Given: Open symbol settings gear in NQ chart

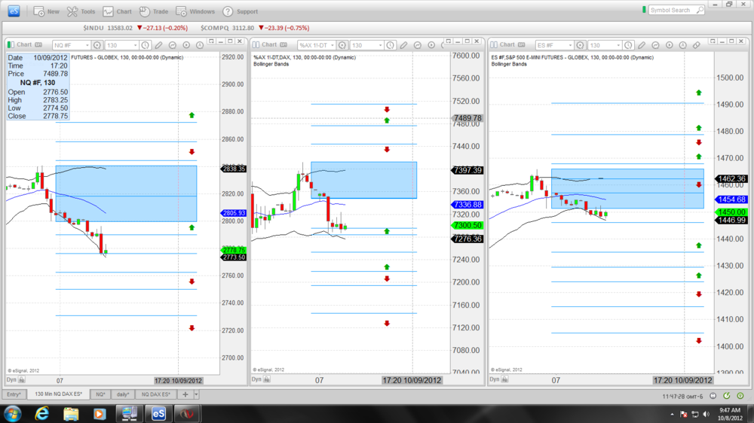Looking at the screenshot, I should (x=97, y=45).
